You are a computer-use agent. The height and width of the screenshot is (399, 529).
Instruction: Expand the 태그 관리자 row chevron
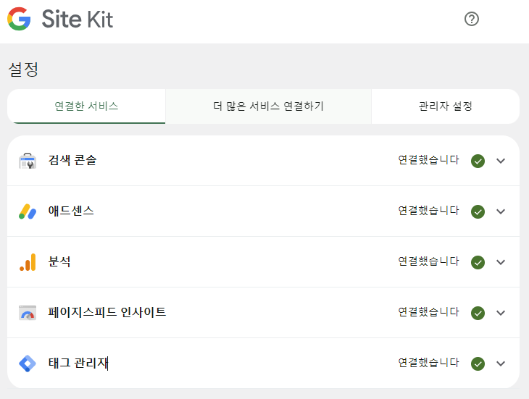click(501, 364)
